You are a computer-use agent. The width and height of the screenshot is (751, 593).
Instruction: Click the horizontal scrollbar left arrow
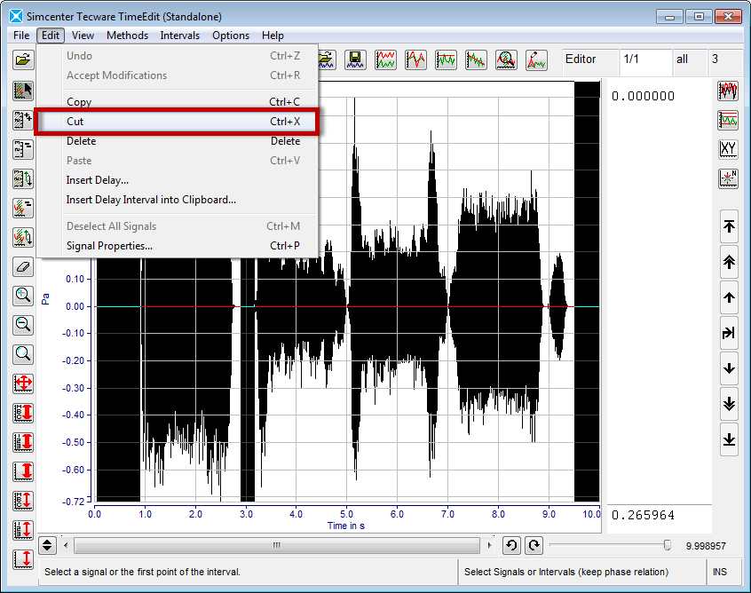coord(66,545)
